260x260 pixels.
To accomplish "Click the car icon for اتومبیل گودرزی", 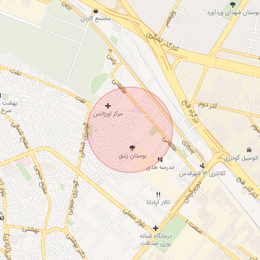I will (x=249, y=150).
